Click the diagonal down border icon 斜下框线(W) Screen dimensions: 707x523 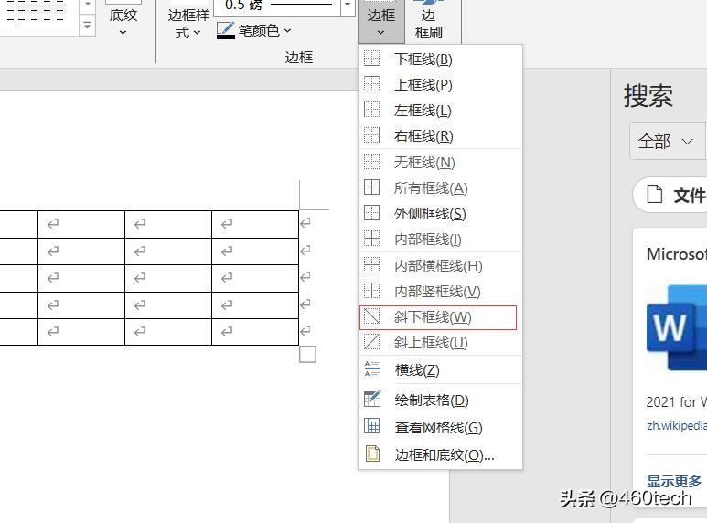[x=372, y=316]
